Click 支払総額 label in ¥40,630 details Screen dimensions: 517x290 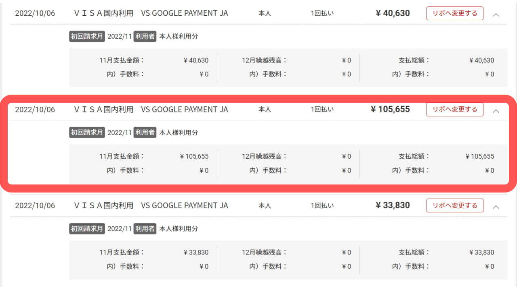(414, 60)
